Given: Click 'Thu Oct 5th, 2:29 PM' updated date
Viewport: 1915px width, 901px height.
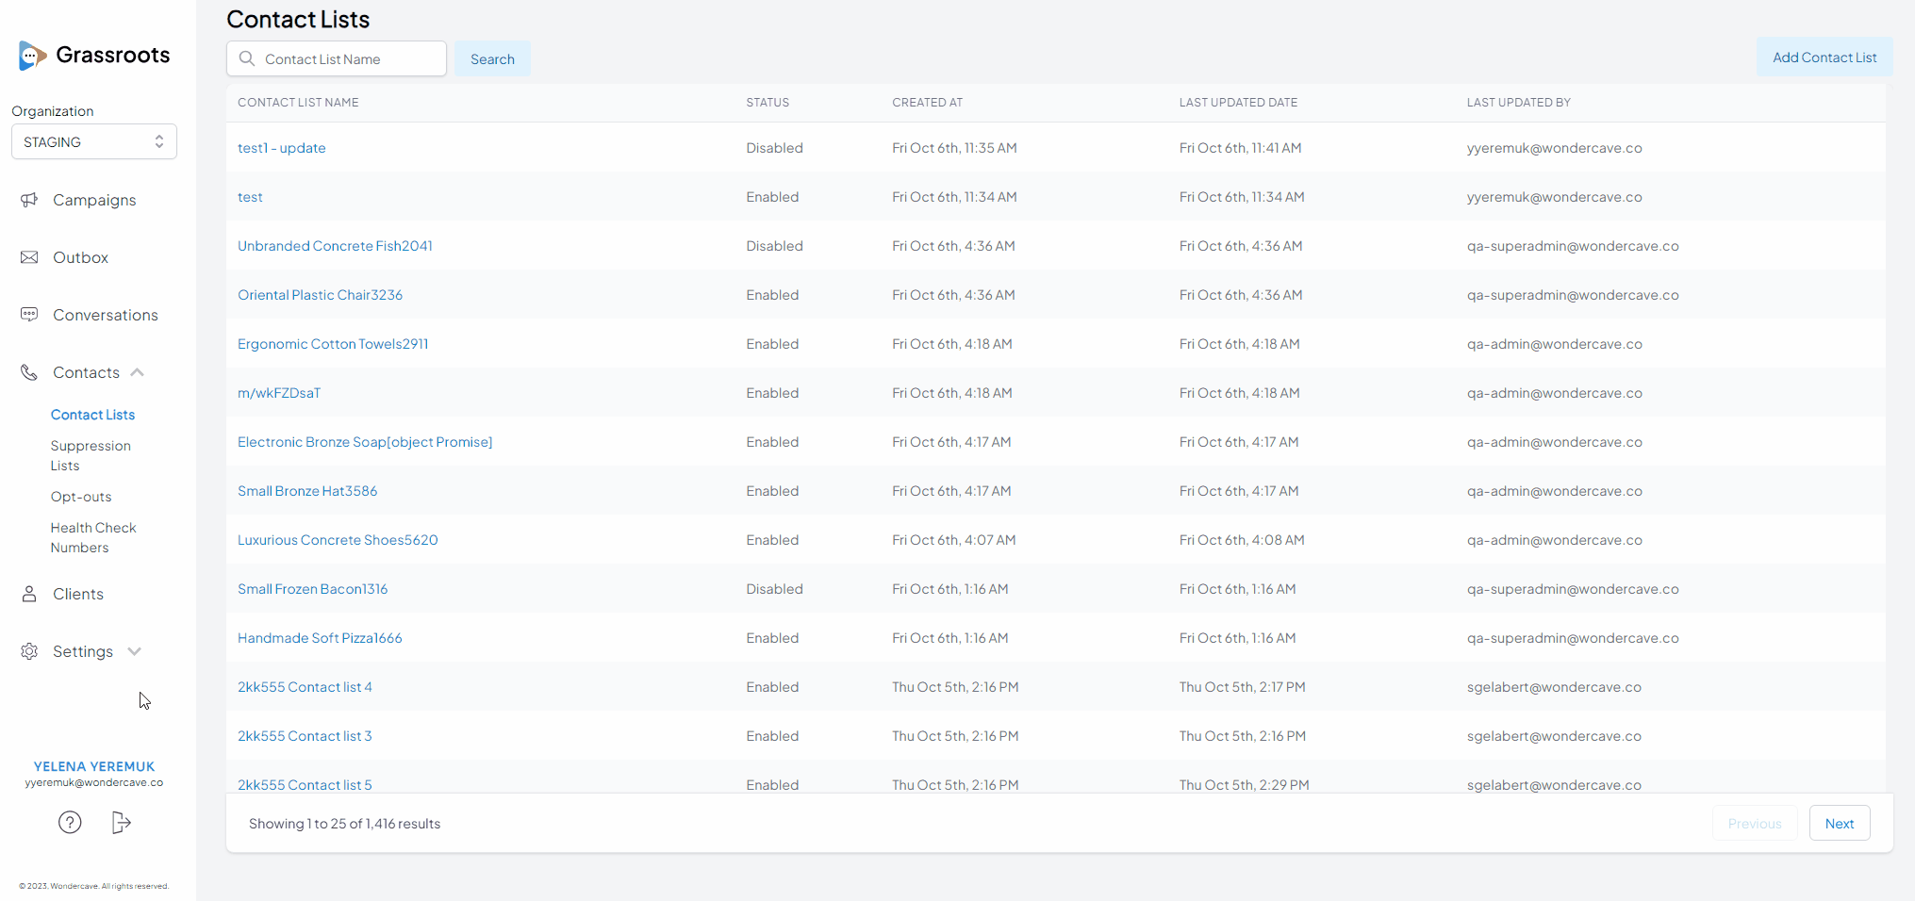Looking at the screenshot, I should click(x=1244, y=785).
